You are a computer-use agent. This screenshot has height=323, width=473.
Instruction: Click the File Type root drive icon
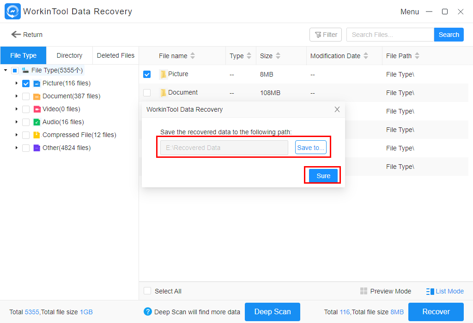click(25, 71)
